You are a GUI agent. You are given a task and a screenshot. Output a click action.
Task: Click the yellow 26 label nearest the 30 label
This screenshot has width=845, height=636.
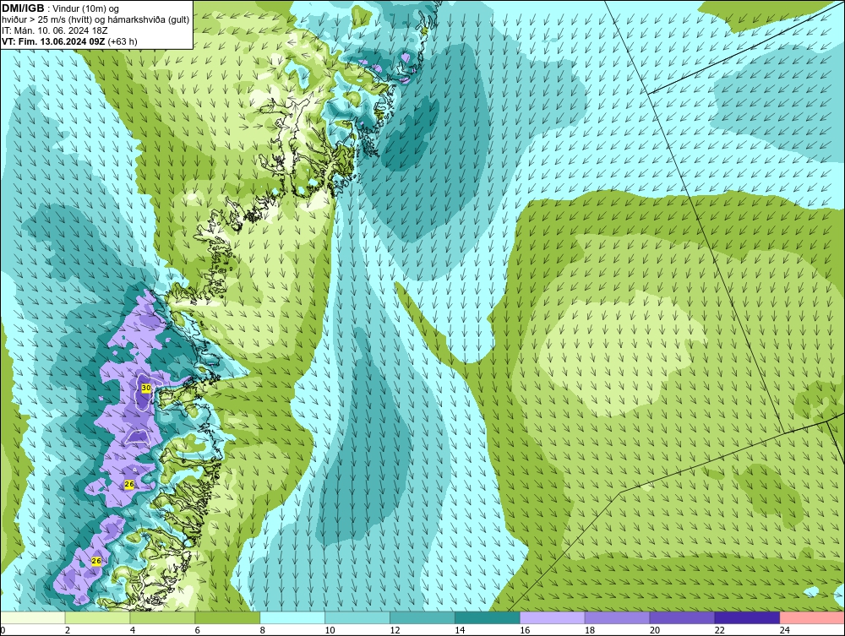coord(129,484)
